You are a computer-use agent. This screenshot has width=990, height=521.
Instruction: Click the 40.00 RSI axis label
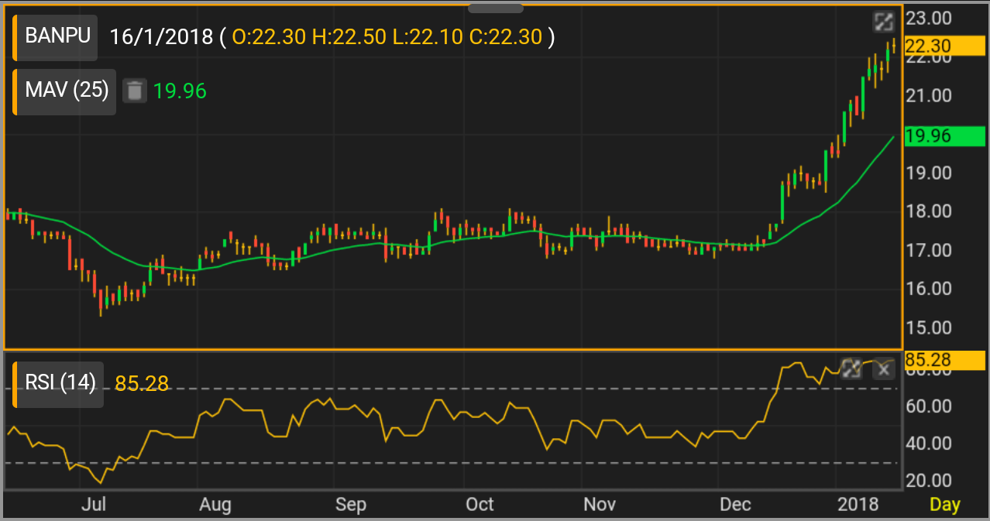929,444
